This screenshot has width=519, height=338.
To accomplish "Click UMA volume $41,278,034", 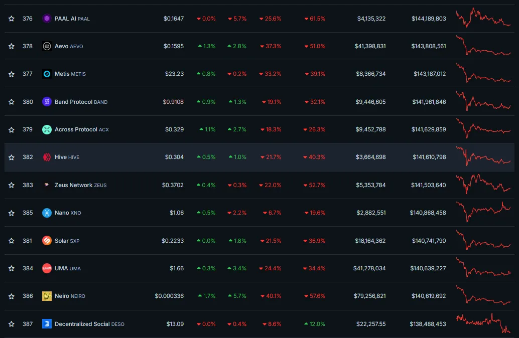I will (369, 268).
